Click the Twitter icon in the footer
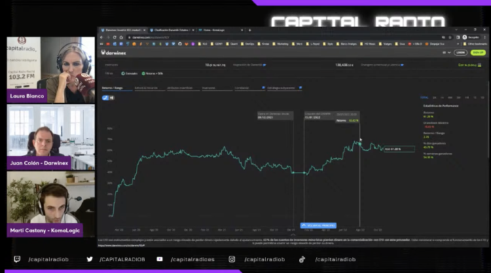Viewport: 491px width, 273px height. coord(90,259)
